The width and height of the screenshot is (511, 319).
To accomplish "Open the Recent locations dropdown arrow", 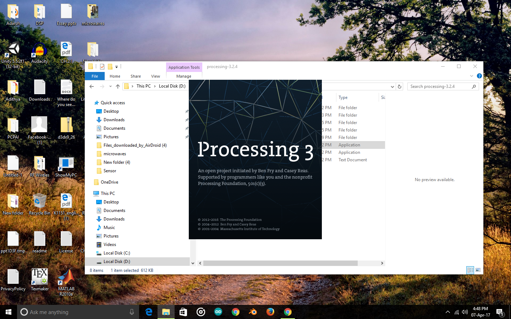I will (110, 86).
